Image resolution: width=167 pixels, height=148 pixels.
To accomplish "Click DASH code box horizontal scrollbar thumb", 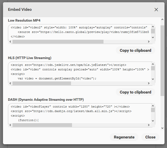I will point(42,125).
